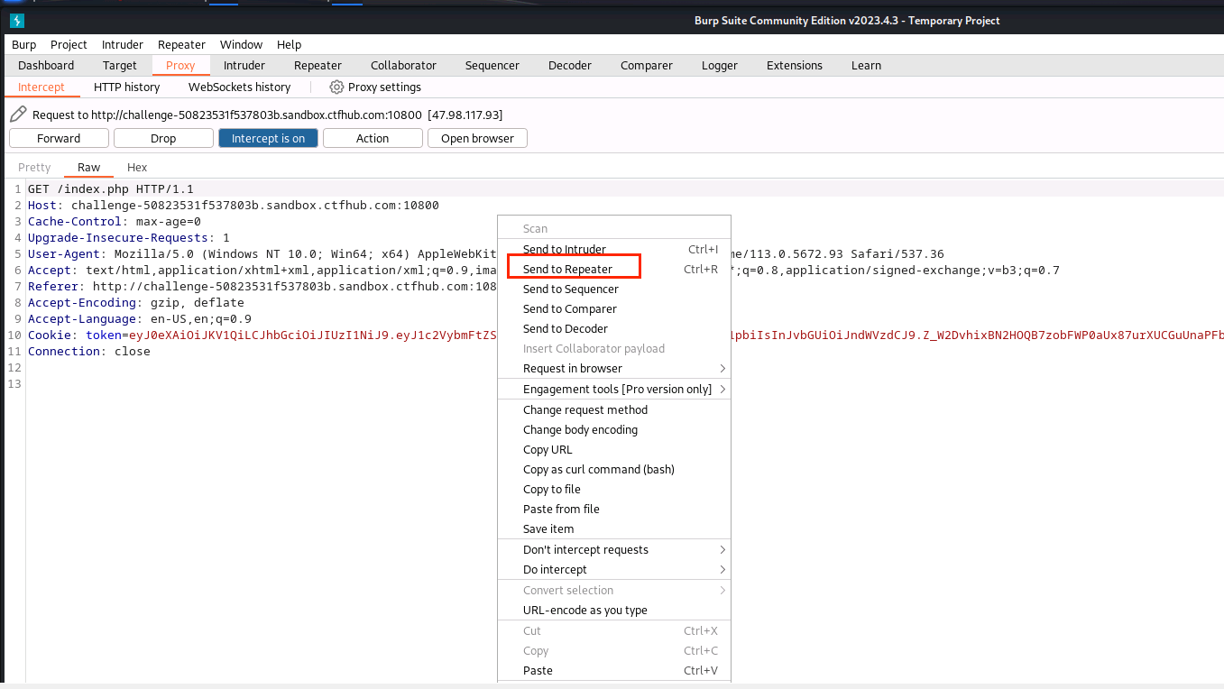Screen dimensions: 1224x689
Task: Switch to the Dashboard tab
Action: tap(46, 65)
